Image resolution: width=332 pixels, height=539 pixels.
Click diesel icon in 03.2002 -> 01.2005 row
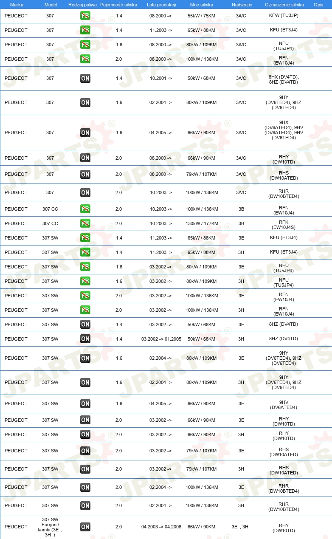pyautogui.click(x=85, y=339)
